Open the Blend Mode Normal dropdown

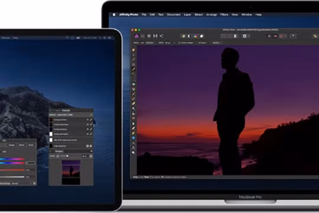(15, 183)
